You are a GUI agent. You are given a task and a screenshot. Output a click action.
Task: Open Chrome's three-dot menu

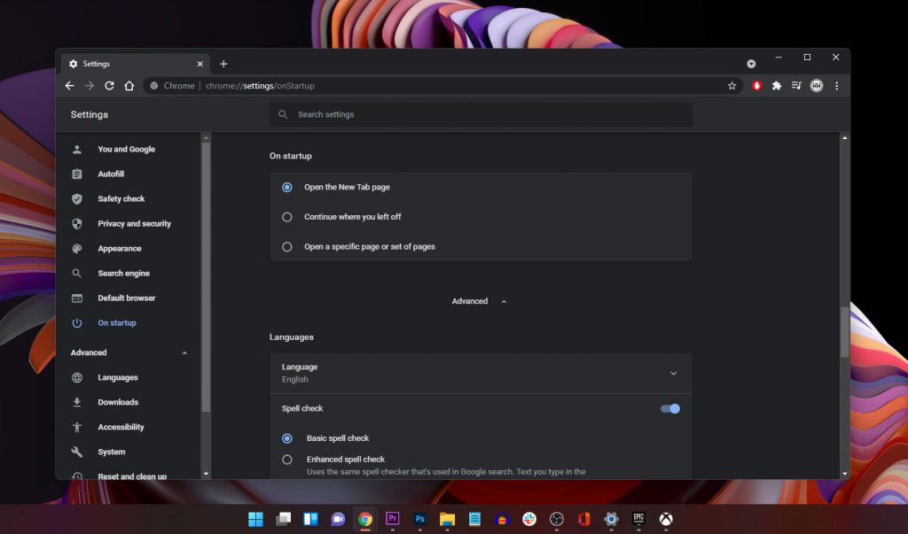837,86
